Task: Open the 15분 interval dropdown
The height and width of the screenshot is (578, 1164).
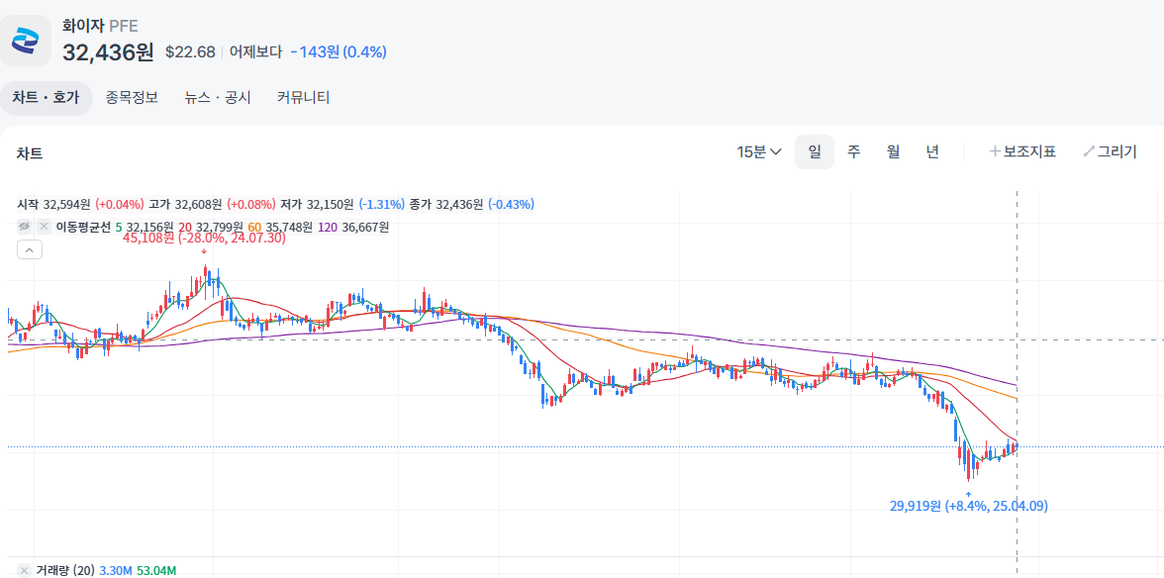Action: [x=758, y=152]
